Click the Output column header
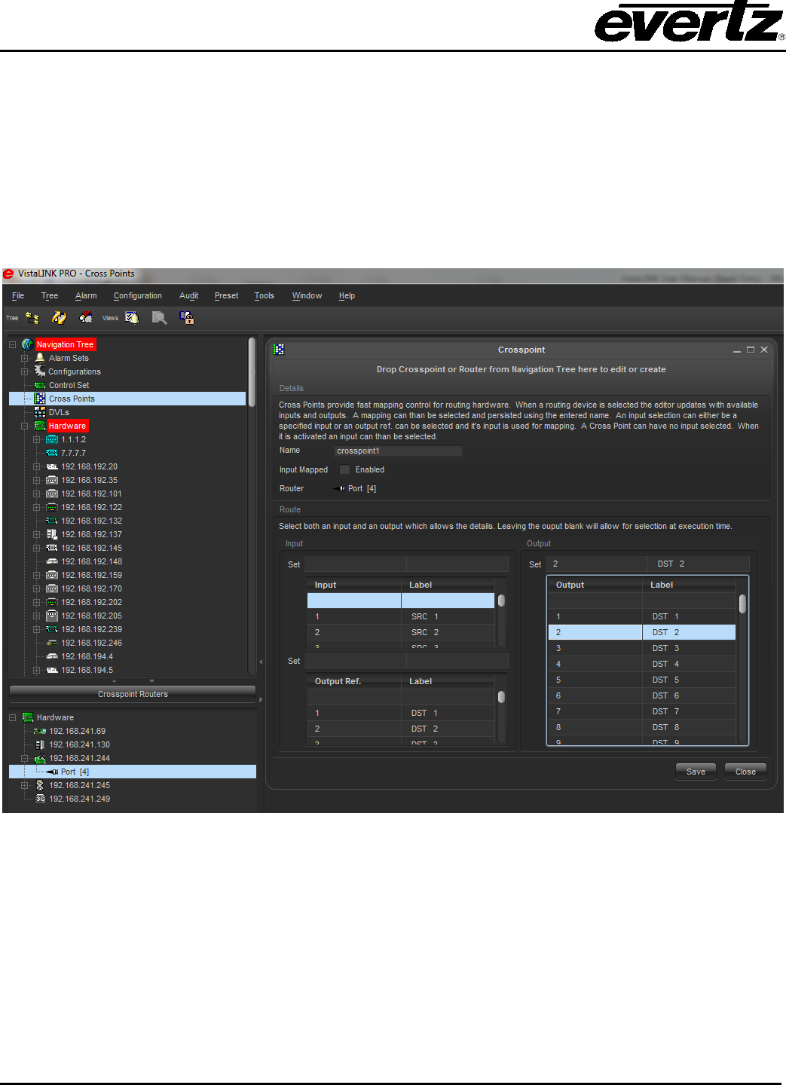The height and width of the screenshot is (1085, 786). (x=595, y=585)
